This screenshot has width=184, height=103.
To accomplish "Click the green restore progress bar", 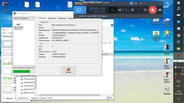I will 24,71.
